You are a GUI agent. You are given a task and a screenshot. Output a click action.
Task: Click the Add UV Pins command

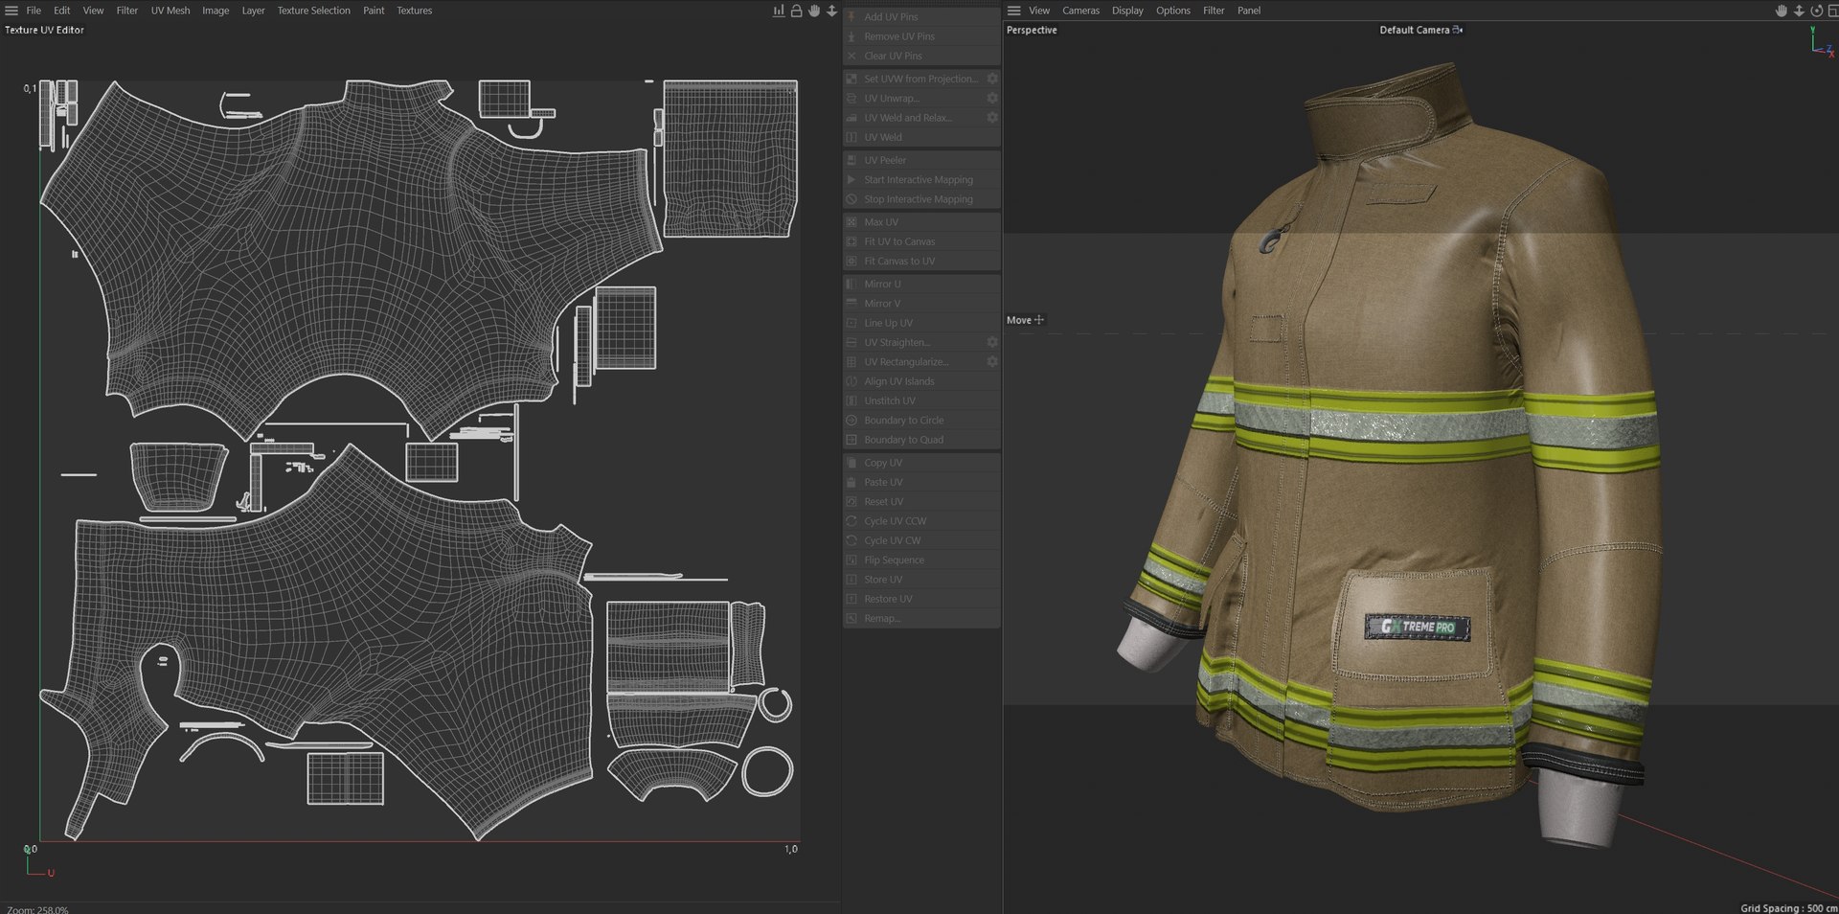(921, 16)
